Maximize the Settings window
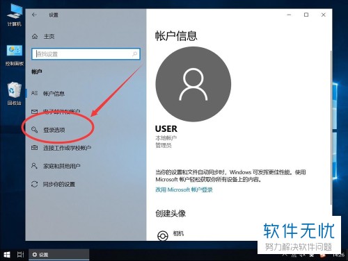The height and width of the screenshot is (261, 348). (x=306, y=15)
